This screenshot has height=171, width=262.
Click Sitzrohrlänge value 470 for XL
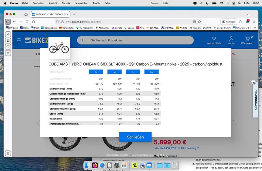[157, 89]
